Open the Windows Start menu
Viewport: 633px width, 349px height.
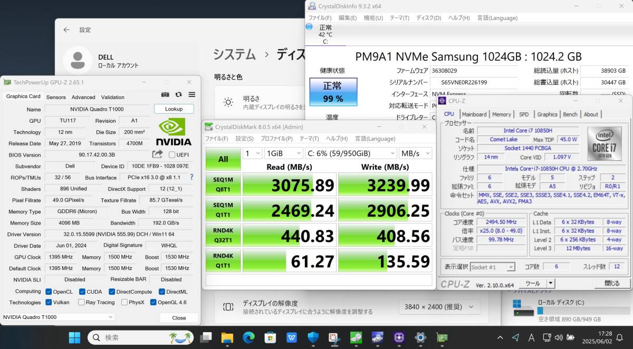point(74,337)
